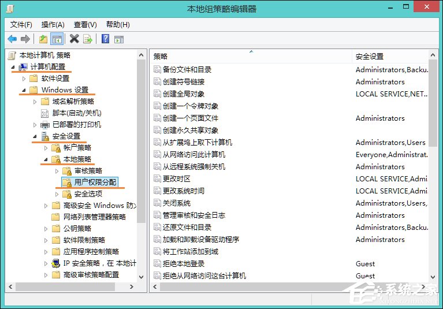Select 网络列表管理器策略 tree item
The image size is (443, 309).
click(x=94, y=217)
